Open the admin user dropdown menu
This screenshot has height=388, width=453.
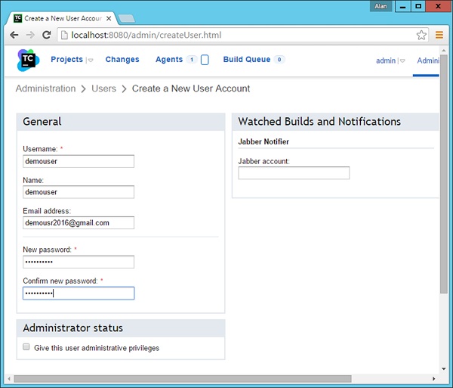pos(402,61)
